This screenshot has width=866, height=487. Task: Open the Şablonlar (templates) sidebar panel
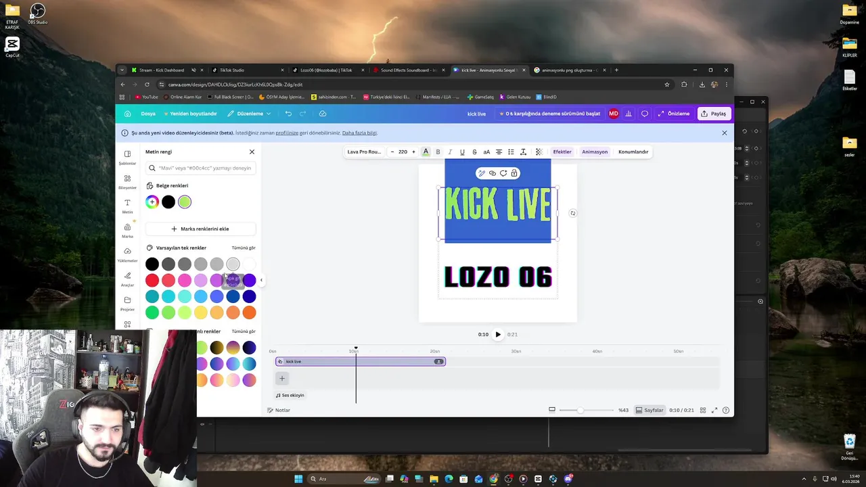tap(127, 158)
